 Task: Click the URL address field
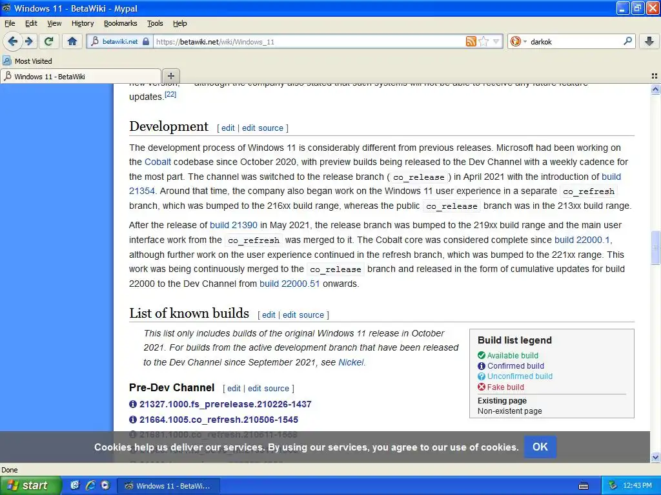click(310, 42)
